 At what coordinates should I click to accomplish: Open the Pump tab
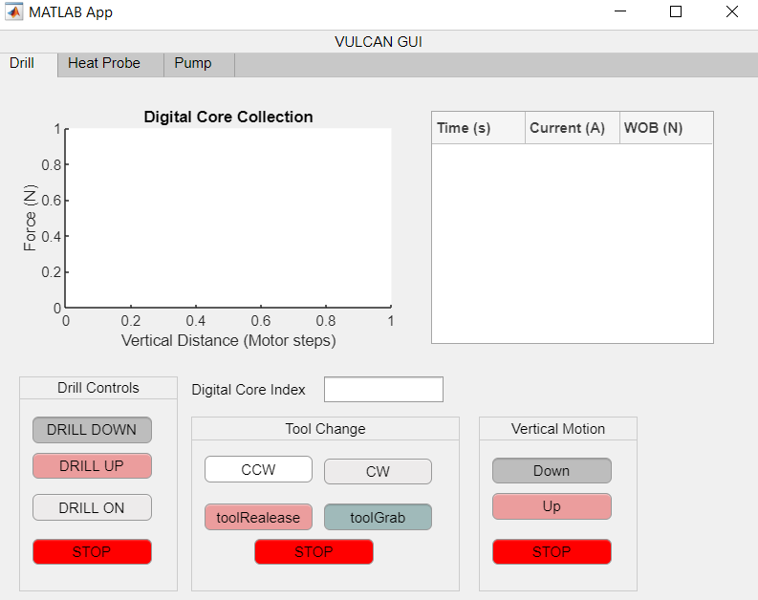click(193, 64)
